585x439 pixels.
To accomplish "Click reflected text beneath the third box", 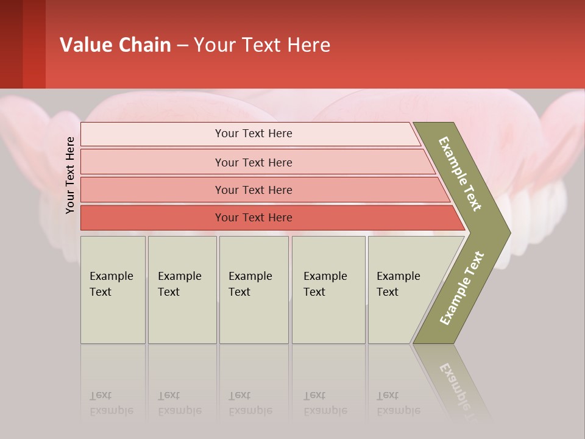I will point(250,404).
